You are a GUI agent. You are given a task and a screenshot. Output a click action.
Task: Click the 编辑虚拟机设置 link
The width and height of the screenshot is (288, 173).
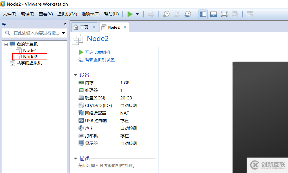click(100, 60)
